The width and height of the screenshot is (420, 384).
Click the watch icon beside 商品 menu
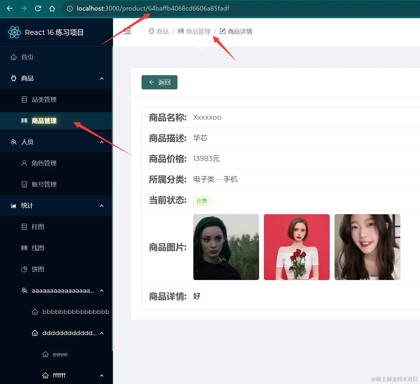[14, 78]
